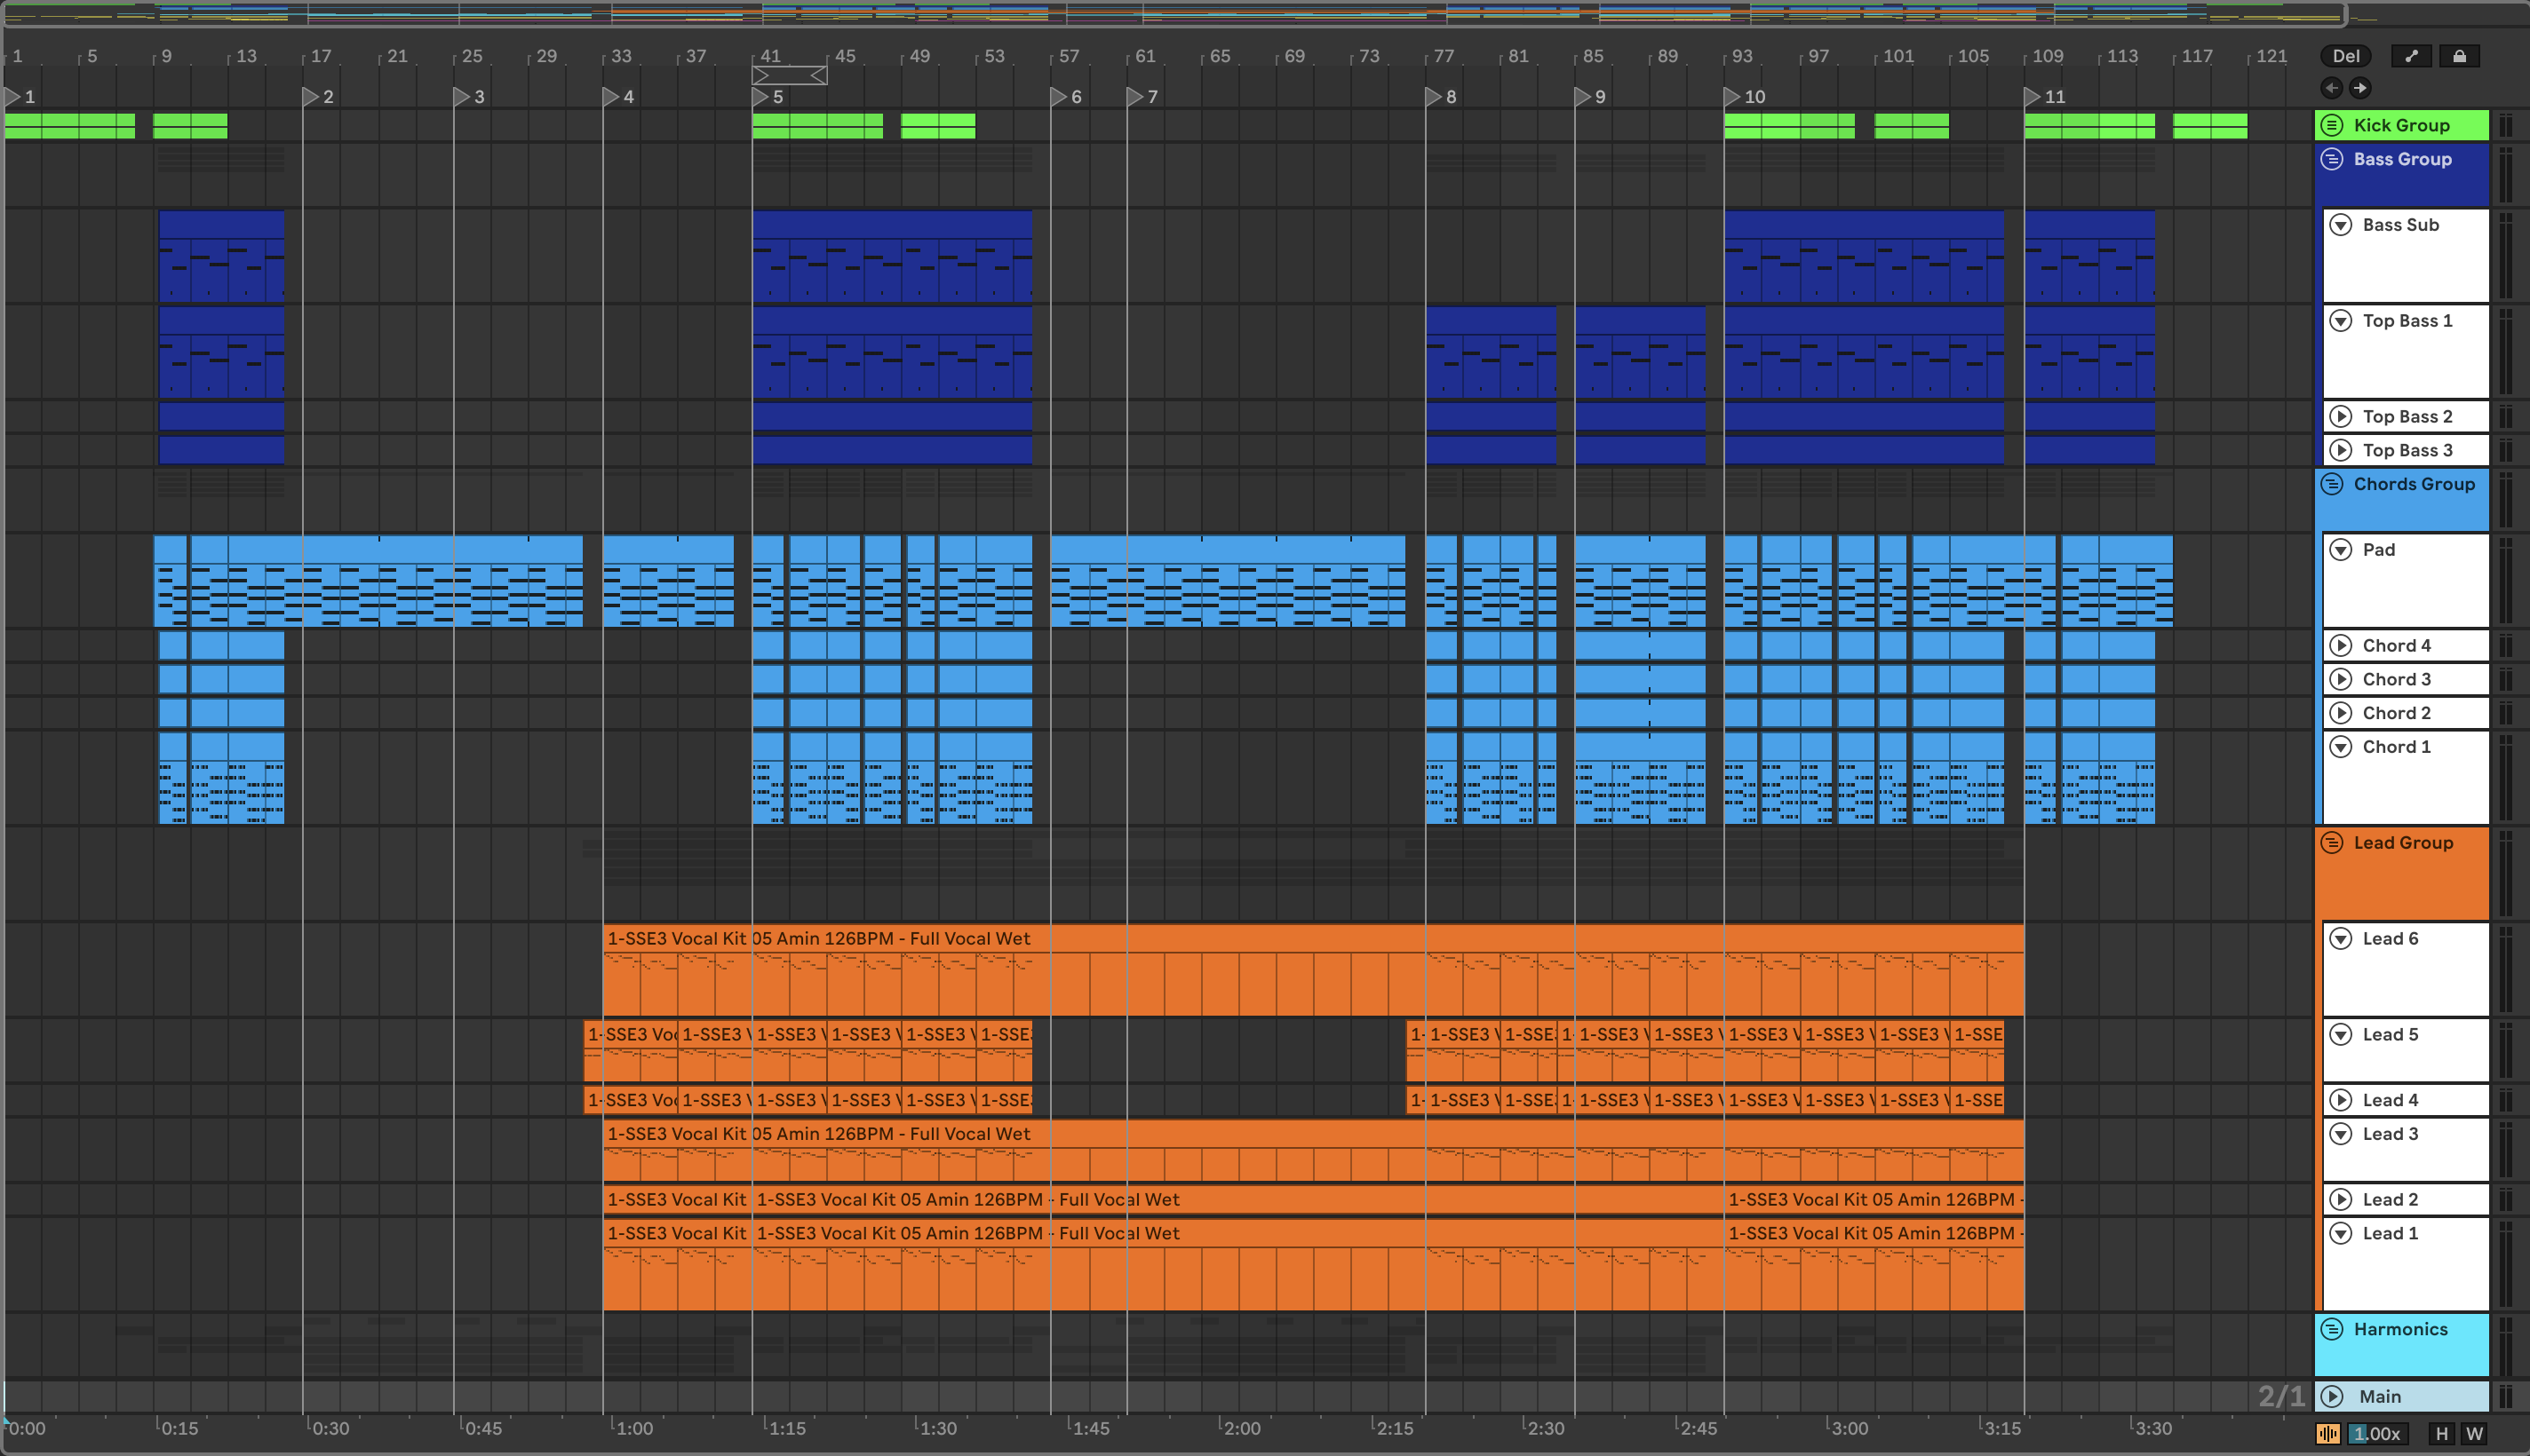2530x1456 pixels.
Task: Jump to previous locator arrow
Action: pos(2332,88)
